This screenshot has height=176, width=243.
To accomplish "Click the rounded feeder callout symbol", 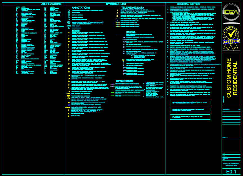I will 69,25.
